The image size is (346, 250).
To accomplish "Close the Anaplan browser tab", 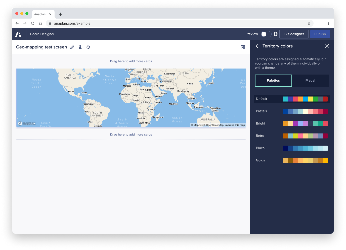I will (50, 14).
